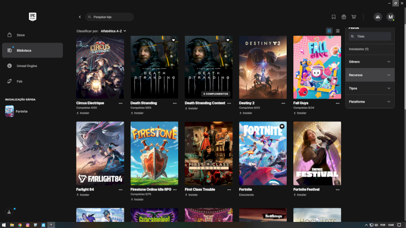Toggle favorite heart on Death Stranding Content cover
Image resolution: width=406 pixels, height=228 pixels.
coord(228,40)
